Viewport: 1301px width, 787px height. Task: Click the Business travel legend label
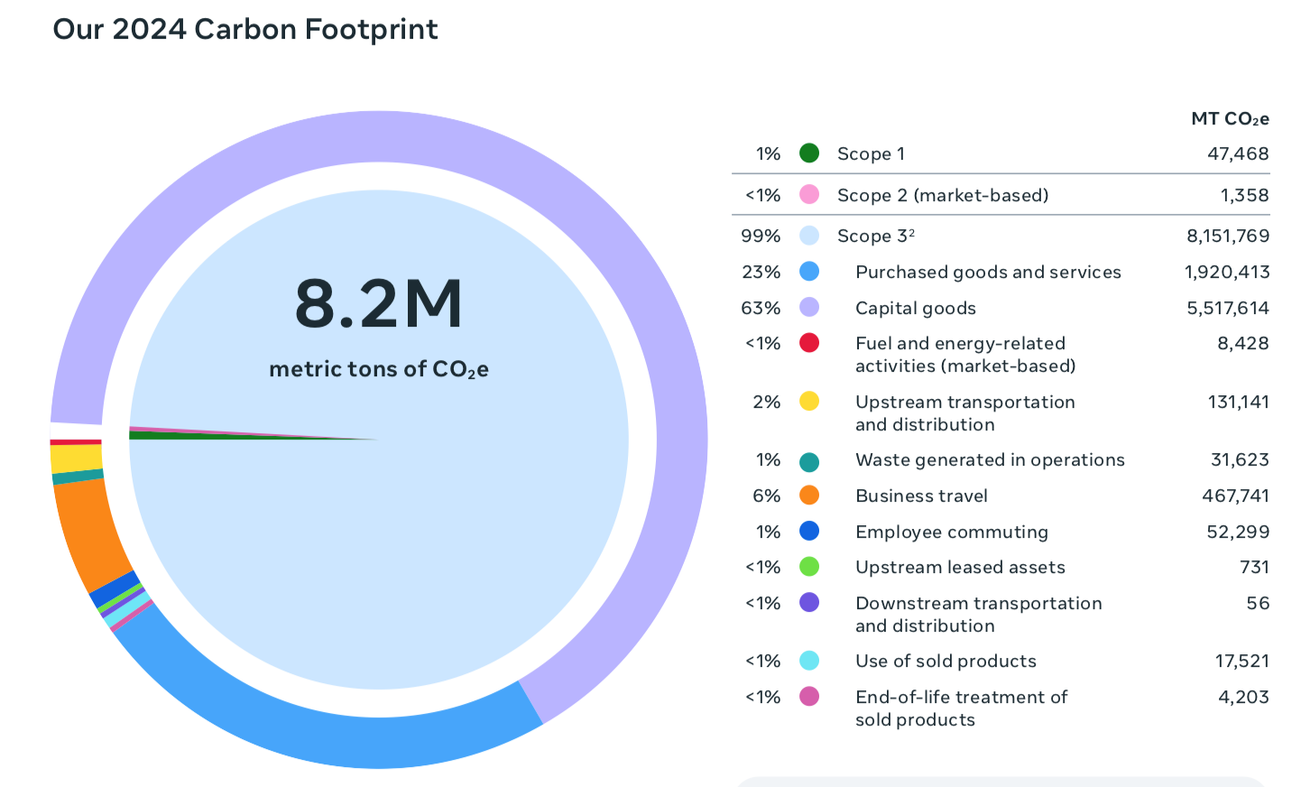921,495
